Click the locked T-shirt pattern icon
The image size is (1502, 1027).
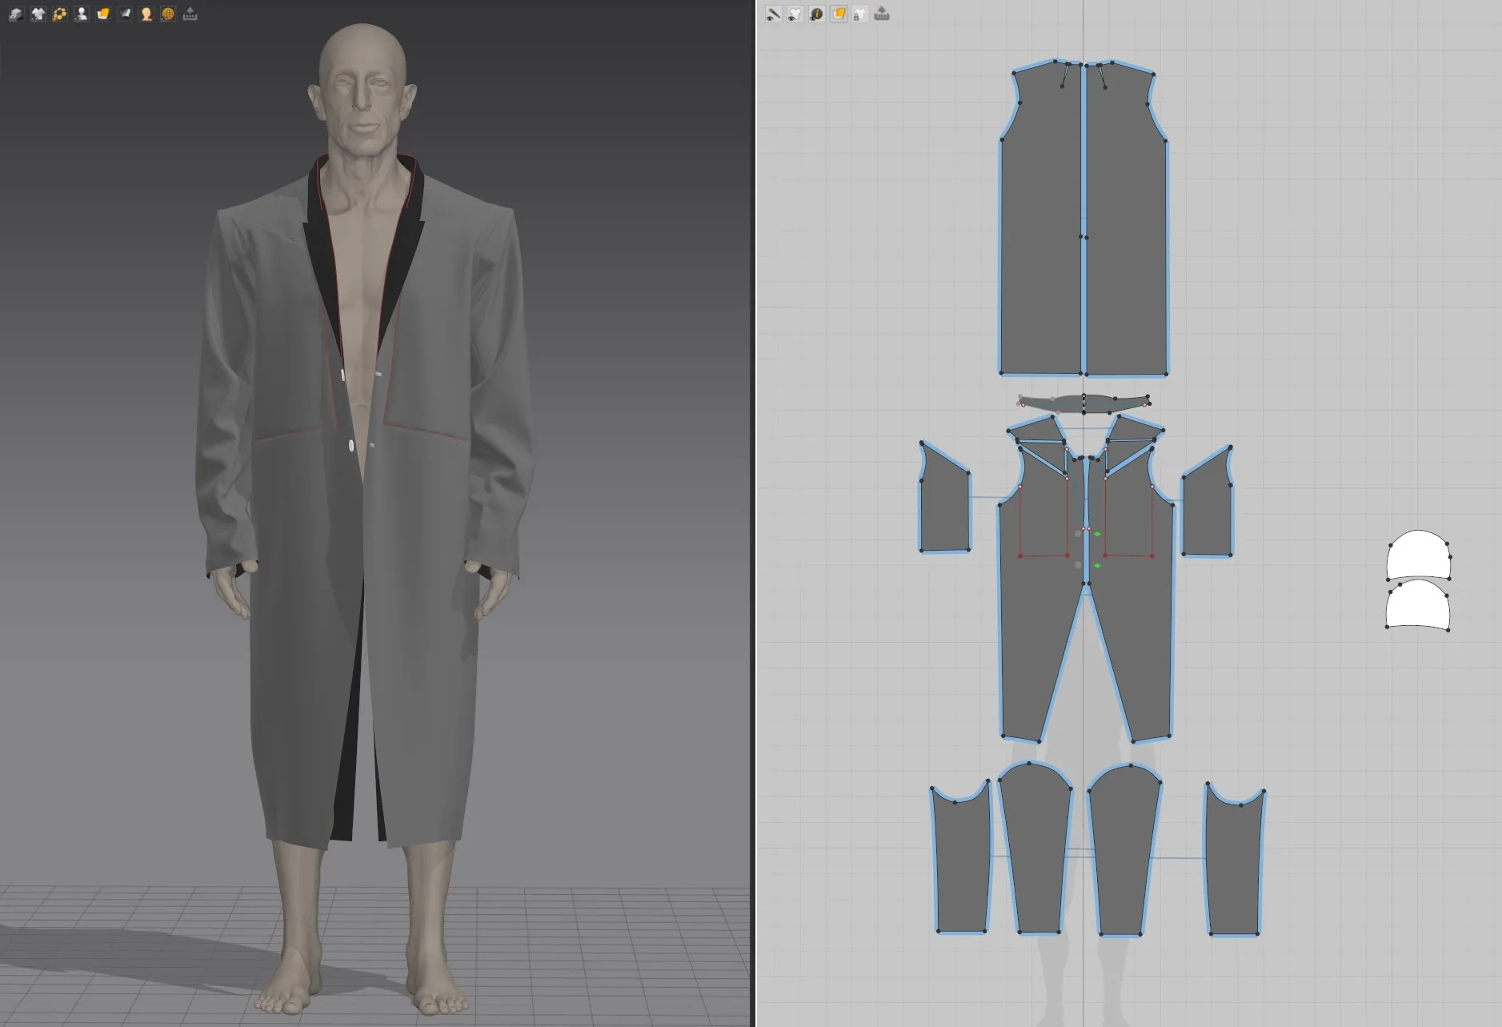pos(859,14)
